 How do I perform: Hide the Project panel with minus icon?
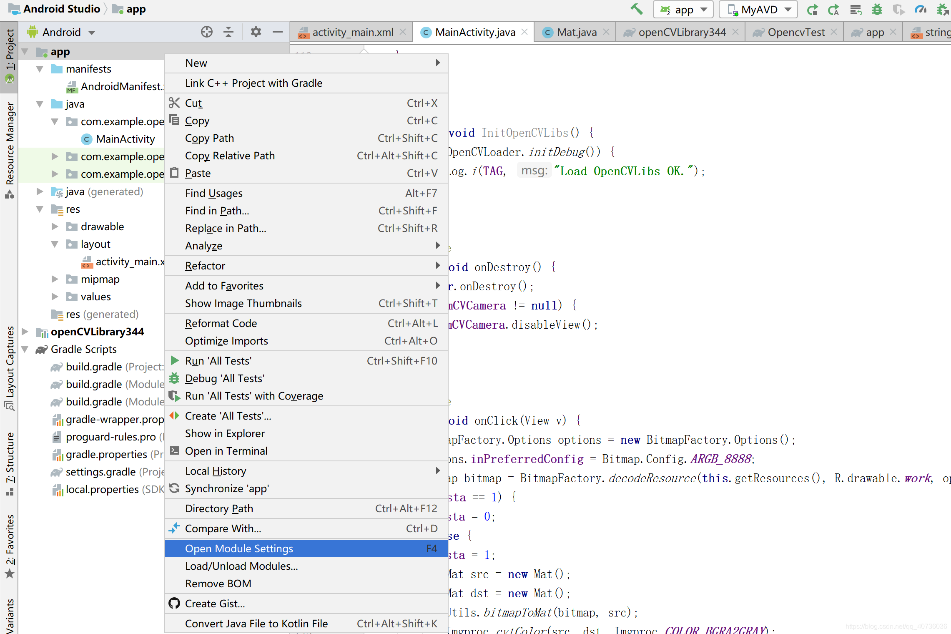click(x=278, y=32)
